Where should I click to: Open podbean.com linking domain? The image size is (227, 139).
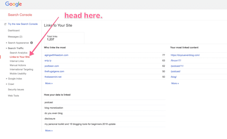[52, 66]
